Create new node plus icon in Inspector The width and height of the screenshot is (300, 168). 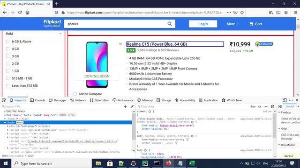pos(125,106)
